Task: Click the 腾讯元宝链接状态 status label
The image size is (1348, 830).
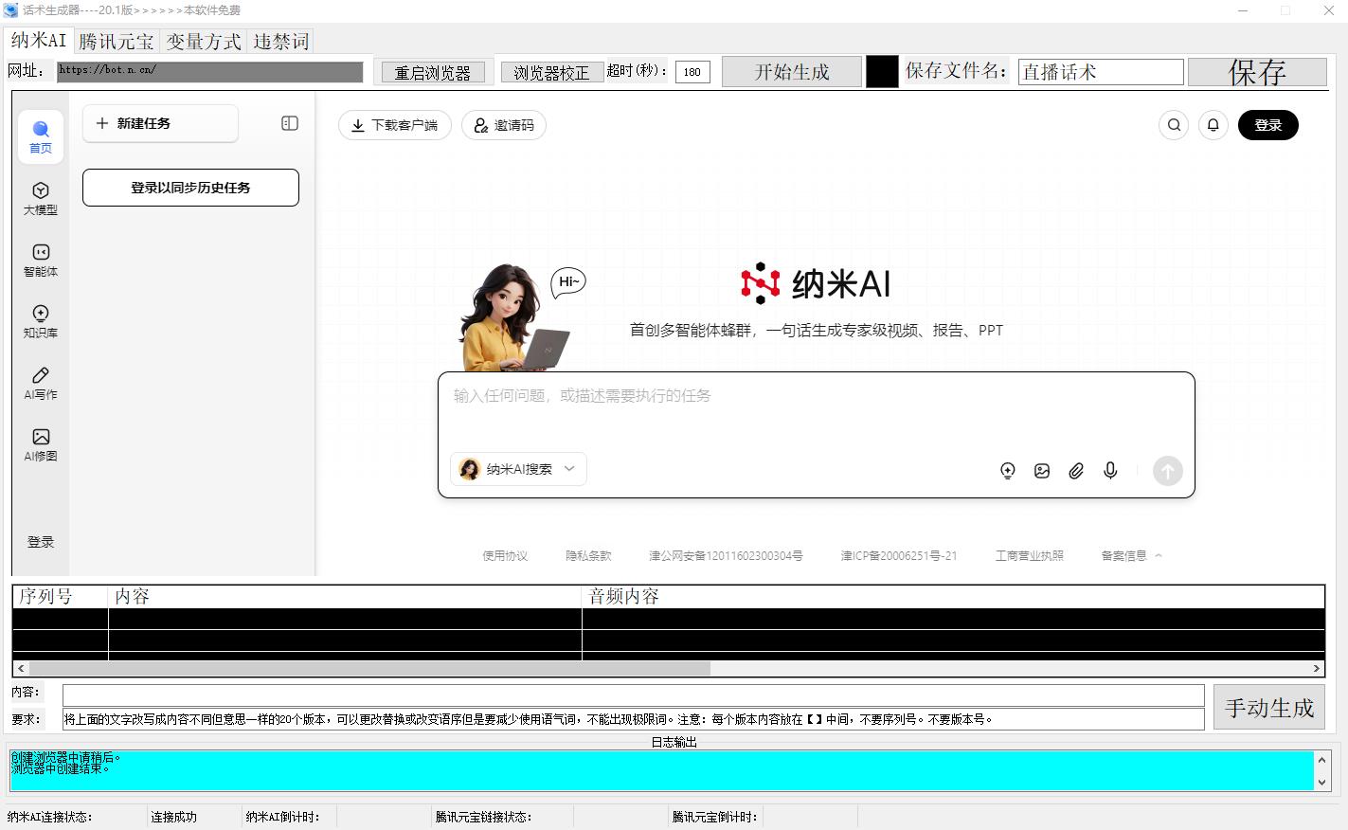Action: 483,817
